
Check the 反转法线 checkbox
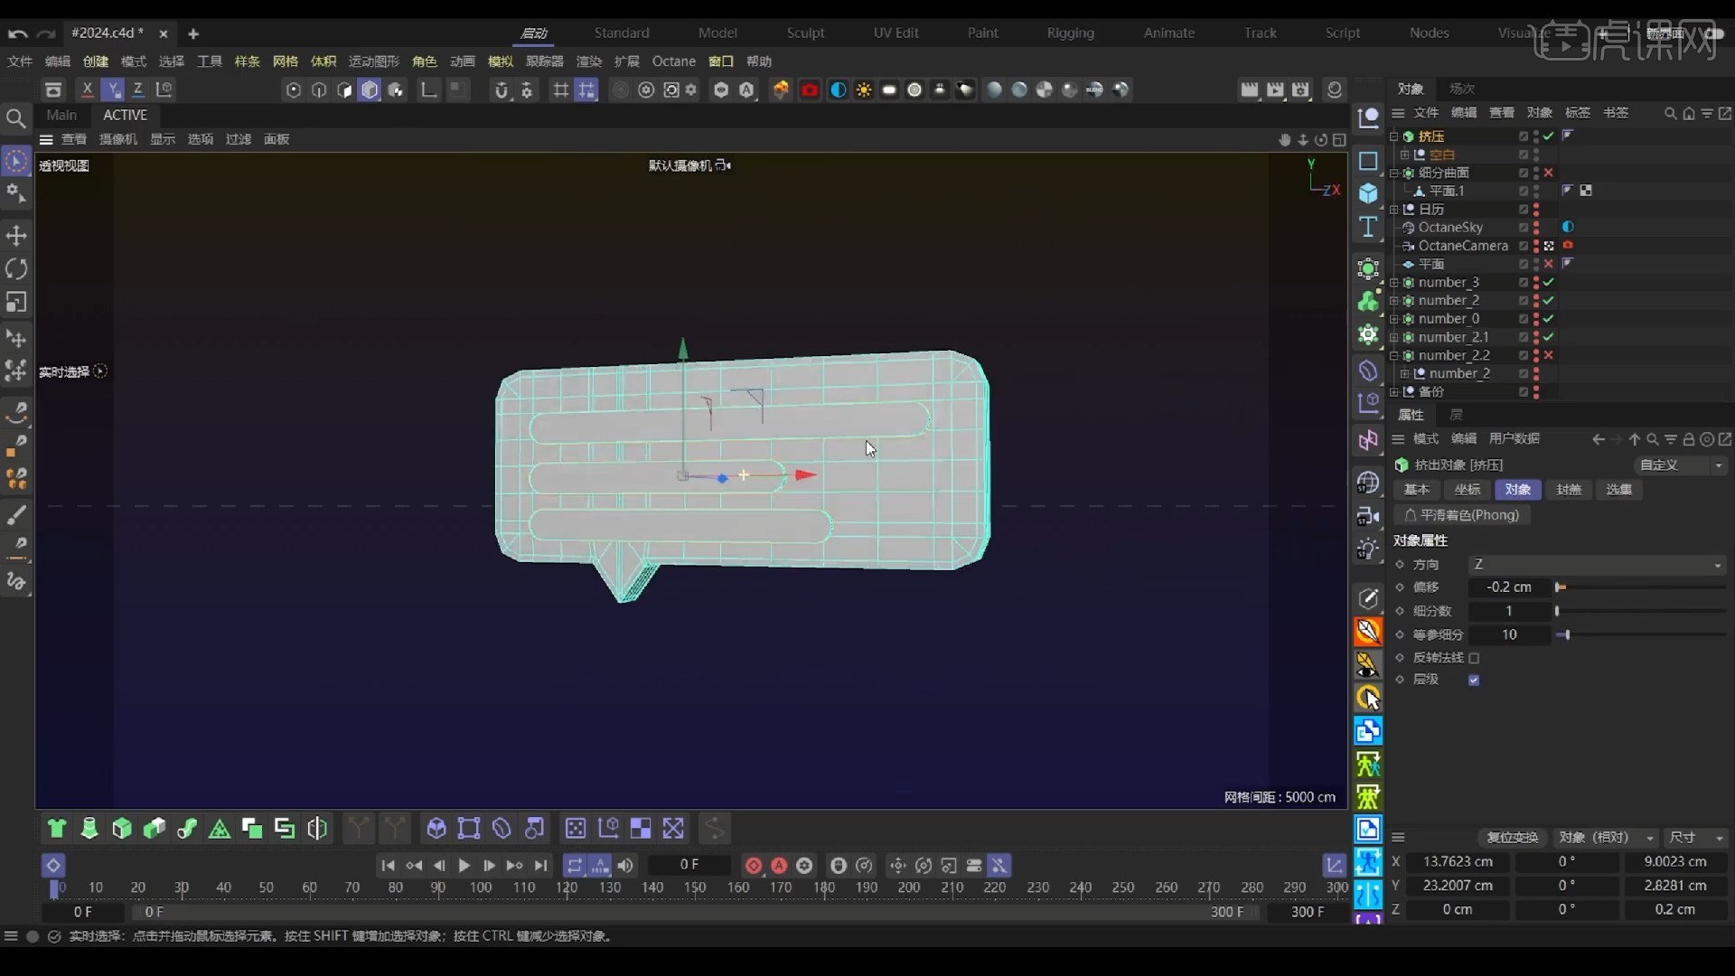(1474, 658)
